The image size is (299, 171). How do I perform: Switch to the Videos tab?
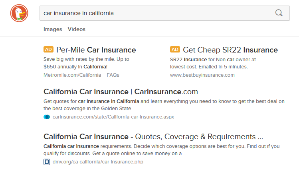[77, 29]
